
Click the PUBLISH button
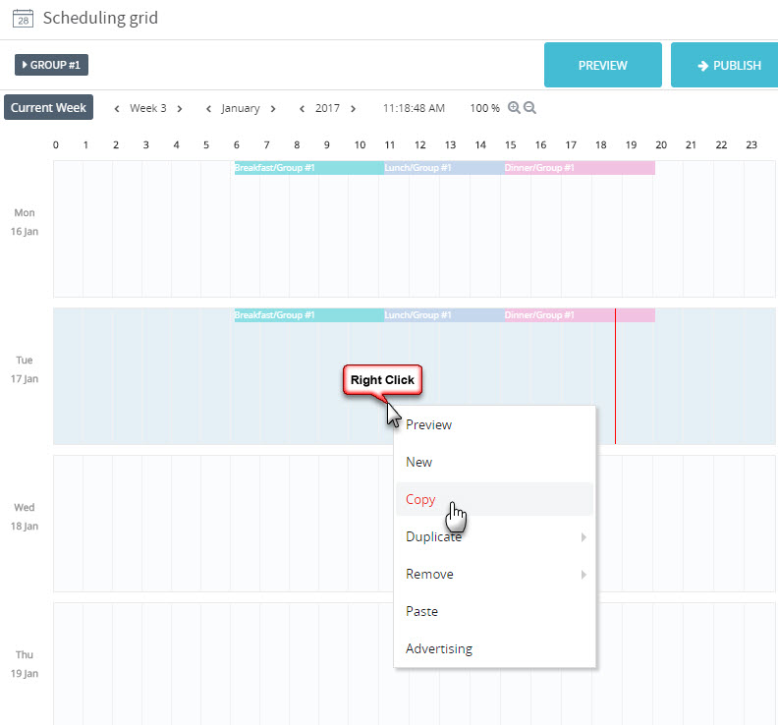tap(725, 65)
